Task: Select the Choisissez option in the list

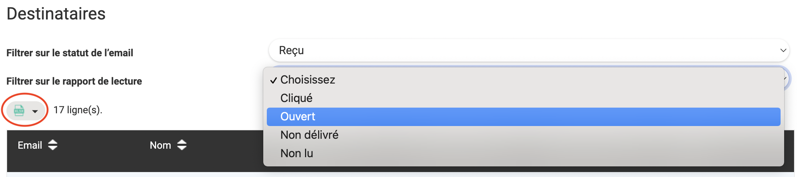Action: (308, 80)
